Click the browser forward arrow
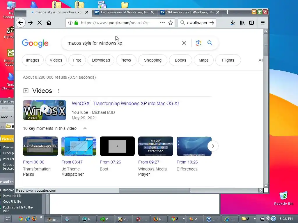Screen dimensions: 298x223 click(30, 23)
